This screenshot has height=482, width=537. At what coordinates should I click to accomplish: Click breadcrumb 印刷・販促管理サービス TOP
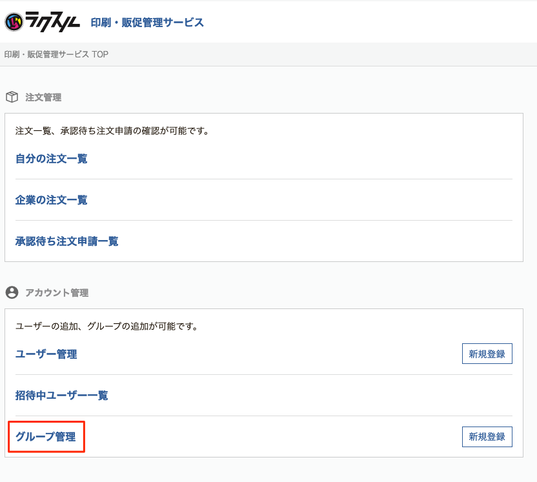(56, 54)
